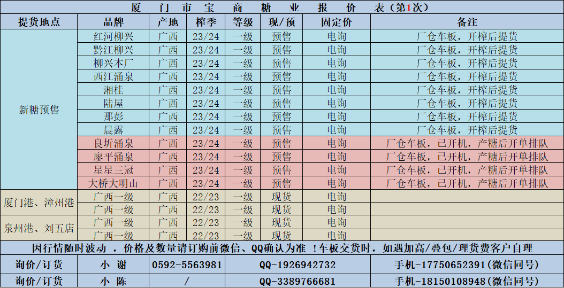The width and height of the screenshot is (564, 288).
Task: Click the 提货地点 column header
Action: (39, 22)
